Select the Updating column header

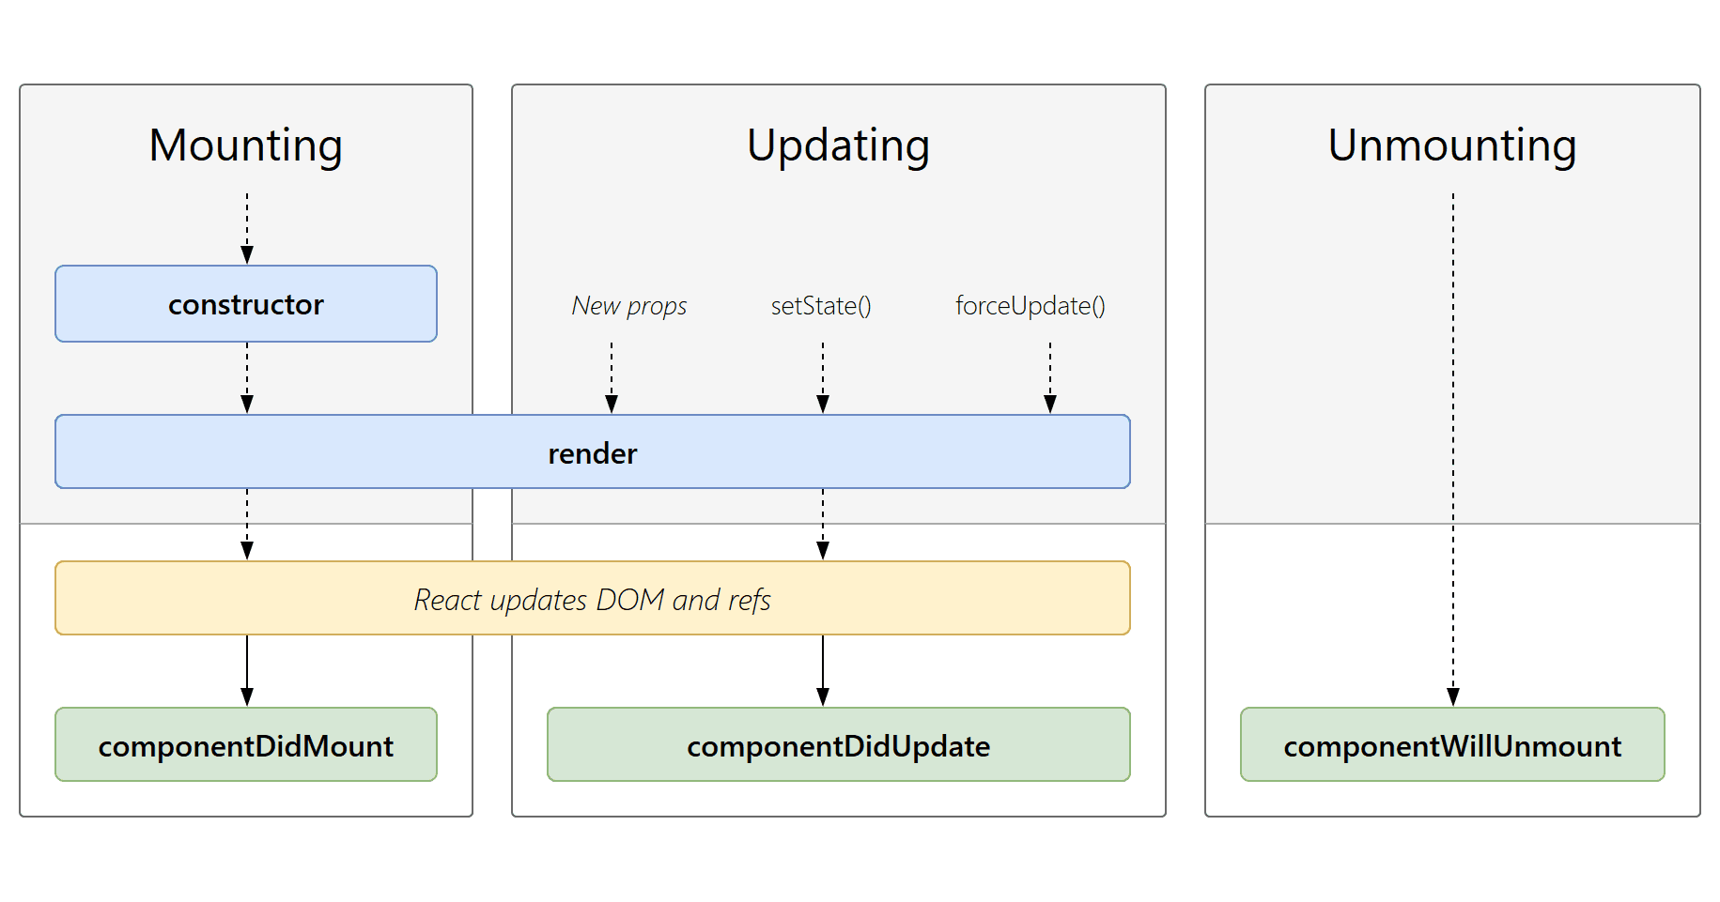point(838,144)
